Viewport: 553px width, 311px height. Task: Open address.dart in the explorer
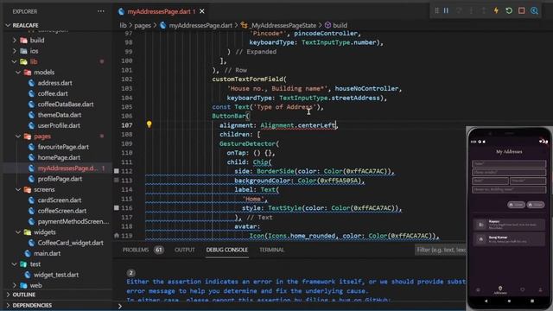click(54, 83)
